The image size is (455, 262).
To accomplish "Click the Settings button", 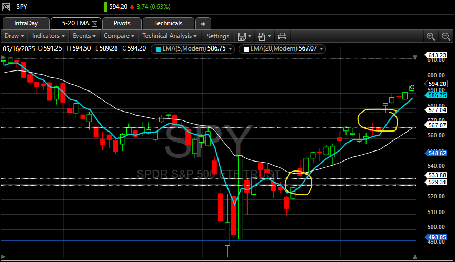I will click(x=217, y=36).
